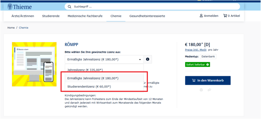Click the share arrow icon
This screenshot has height=119, width=261.
[x=209, y=90]
